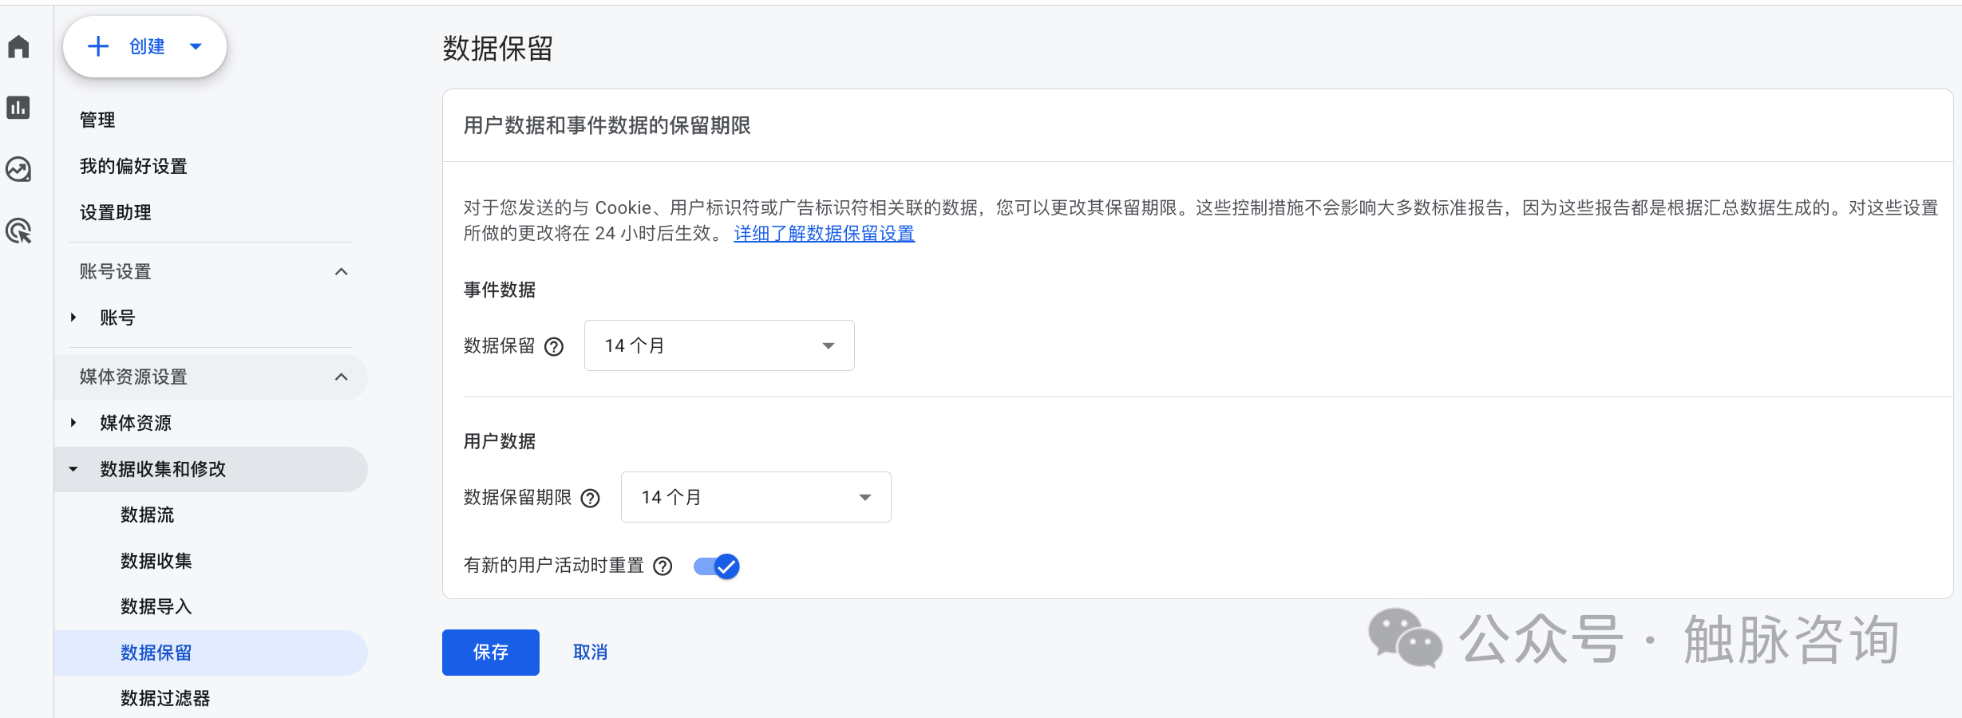Click the plus icon on 创建 button

pyautogui.click(x=98, y=46)
